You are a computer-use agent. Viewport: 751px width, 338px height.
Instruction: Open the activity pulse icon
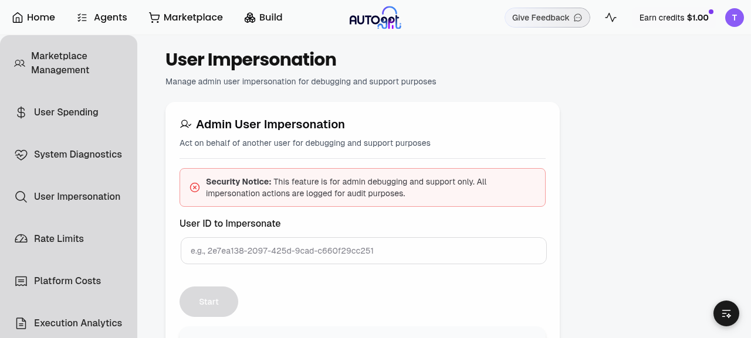click(x=611, y=18)
